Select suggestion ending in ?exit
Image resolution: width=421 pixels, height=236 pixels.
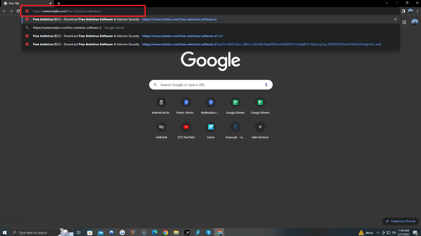coord(211,36)
